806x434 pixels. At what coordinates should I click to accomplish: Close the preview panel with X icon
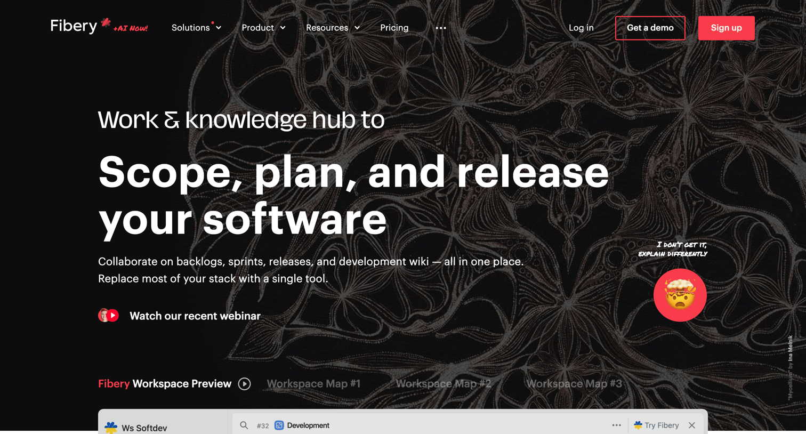click(x=692, y=425)
